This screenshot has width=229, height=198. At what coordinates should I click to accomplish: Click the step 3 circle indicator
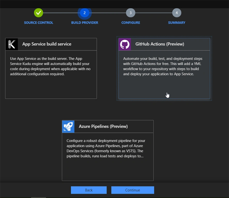[x=131, y=13]
